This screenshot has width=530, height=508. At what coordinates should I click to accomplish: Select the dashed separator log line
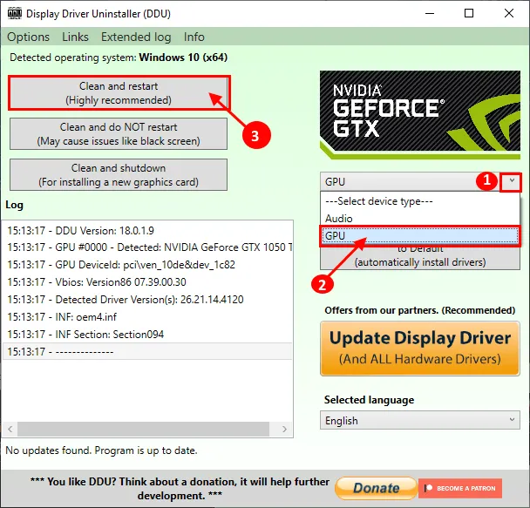[147, 352]
